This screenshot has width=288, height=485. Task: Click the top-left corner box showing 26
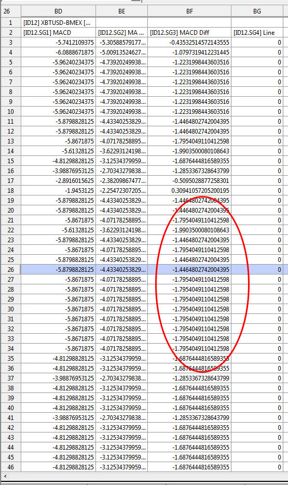tap(10, 11)
